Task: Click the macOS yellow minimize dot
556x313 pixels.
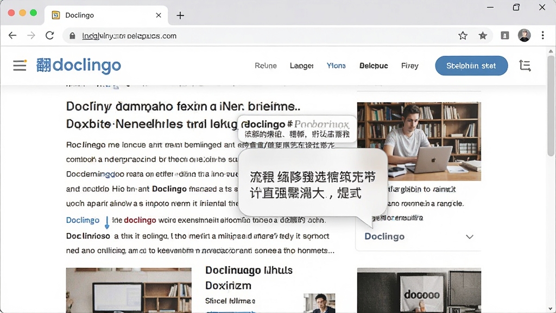Action: 22,13
